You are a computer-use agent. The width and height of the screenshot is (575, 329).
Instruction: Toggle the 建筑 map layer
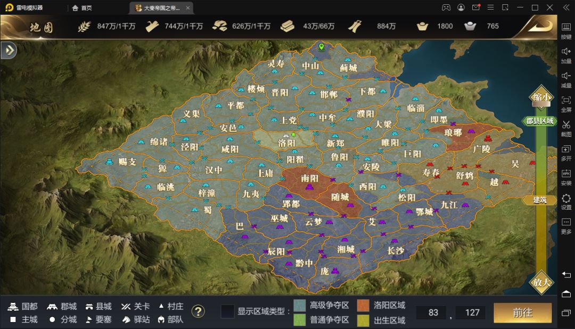point(539,200)
